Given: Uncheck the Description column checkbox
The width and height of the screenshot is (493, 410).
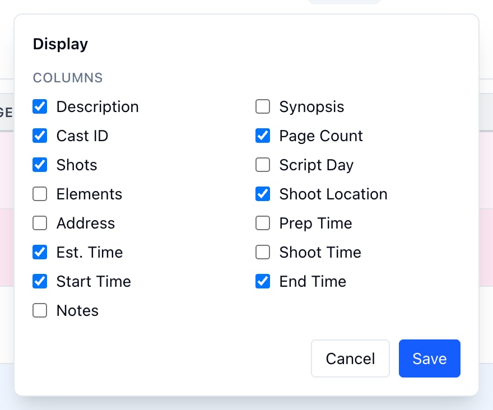Looking at the screenshot, I should [40, 106].
